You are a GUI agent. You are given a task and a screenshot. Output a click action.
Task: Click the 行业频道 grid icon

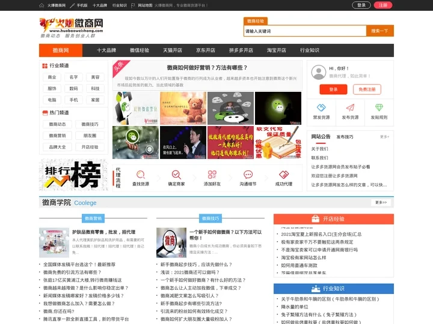click(x=45, y=66)
